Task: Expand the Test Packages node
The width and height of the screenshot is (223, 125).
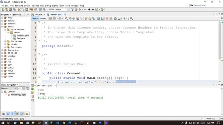Action: 5,41
